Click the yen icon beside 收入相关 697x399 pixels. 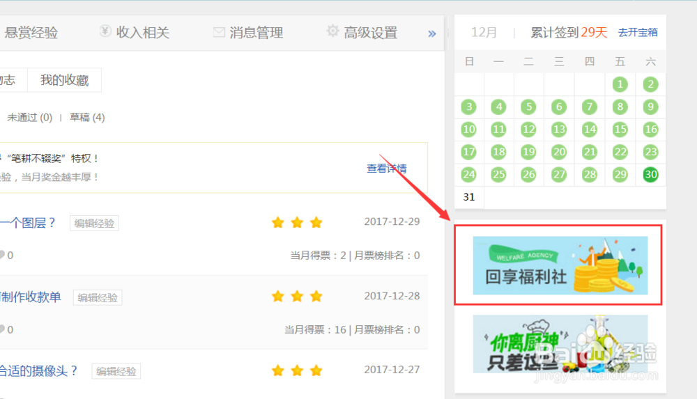point(105,31)
